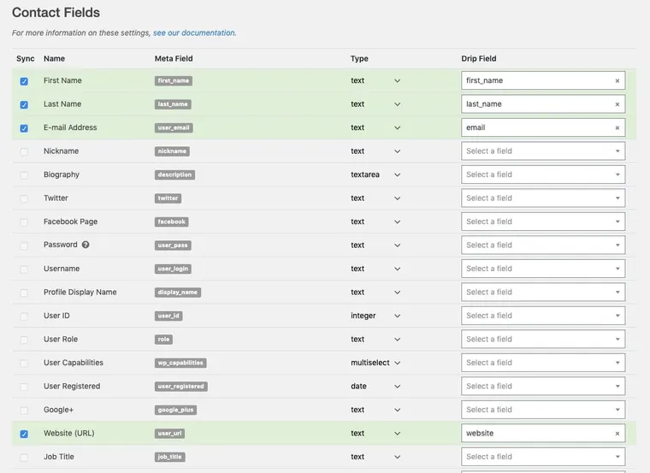Clear the last_name Drip field
The image size is (650, 473).
pos(617,104)
